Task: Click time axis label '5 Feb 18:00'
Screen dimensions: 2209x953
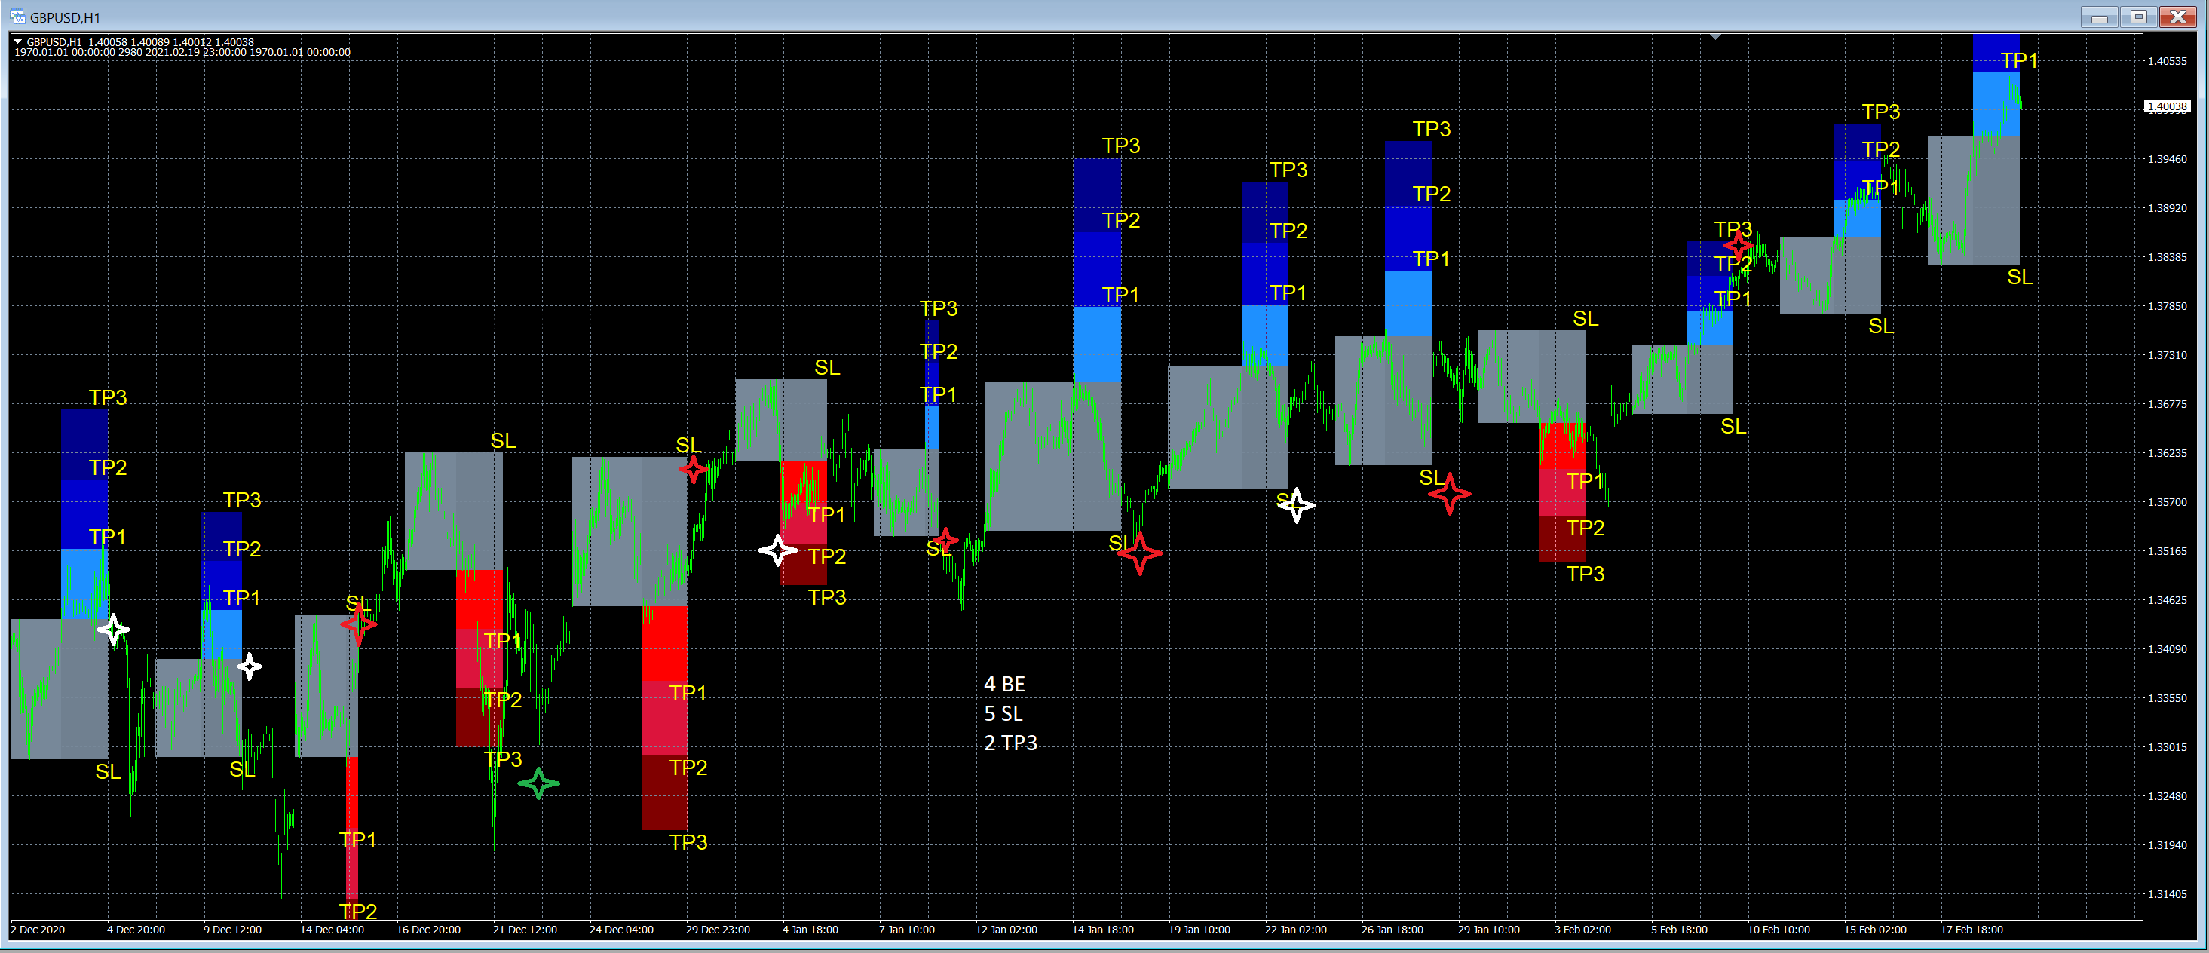Action: pyautogui.click(x=1679, y=929)
